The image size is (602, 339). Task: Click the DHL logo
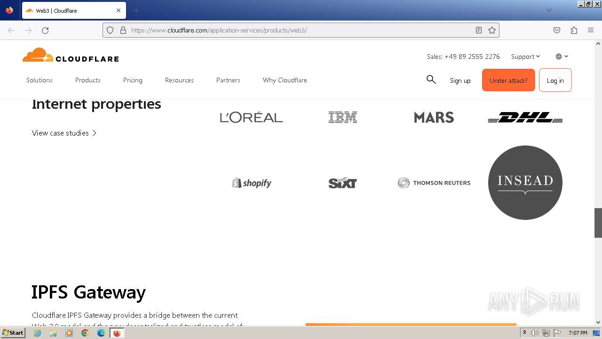point(525,117)
